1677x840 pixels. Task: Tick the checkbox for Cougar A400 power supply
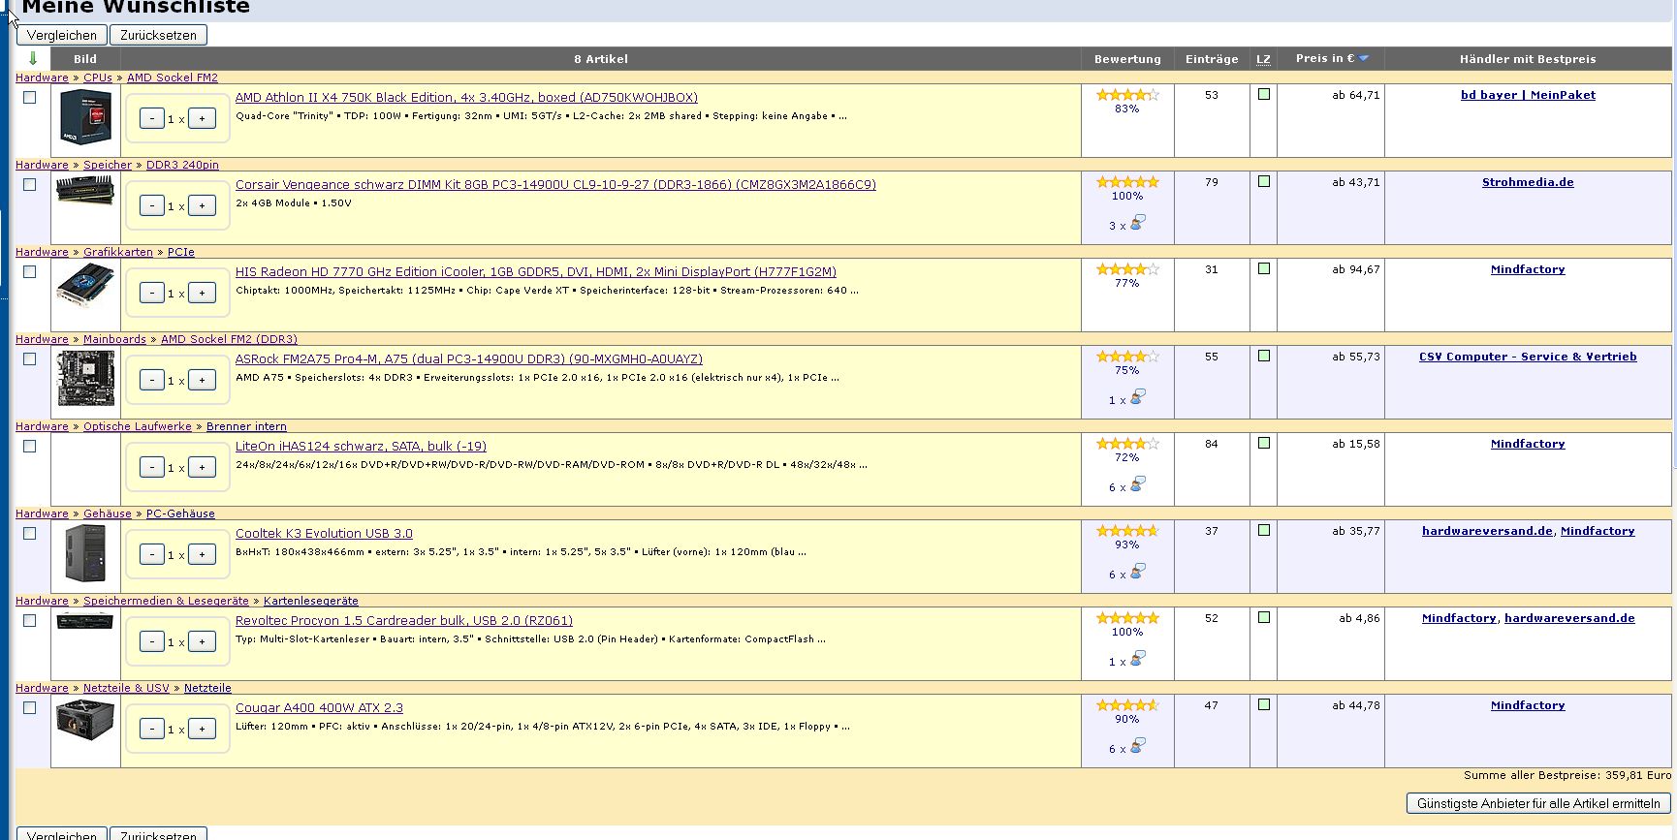[30, 708]
